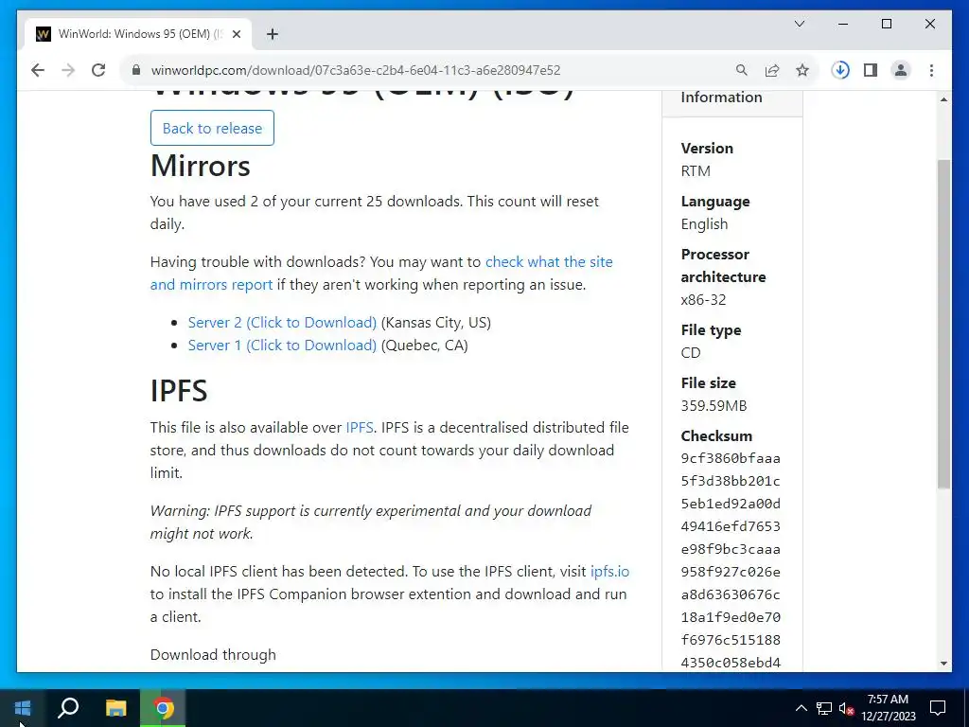
Task: Close the WinWorld tab
Action: tap(236, 34)
